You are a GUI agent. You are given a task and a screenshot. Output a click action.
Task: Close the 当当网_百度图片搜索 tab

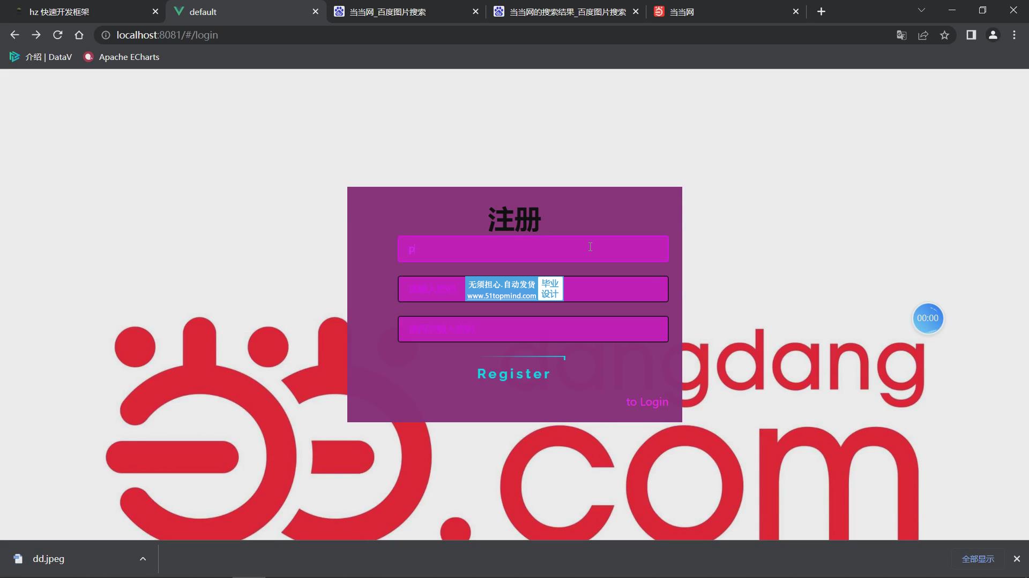[x=475, y=11]
